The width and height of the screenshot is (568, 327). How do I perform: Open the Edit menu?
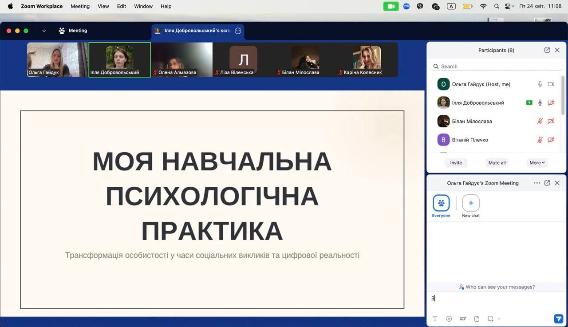pyautogui.click(x=122, y=6)
